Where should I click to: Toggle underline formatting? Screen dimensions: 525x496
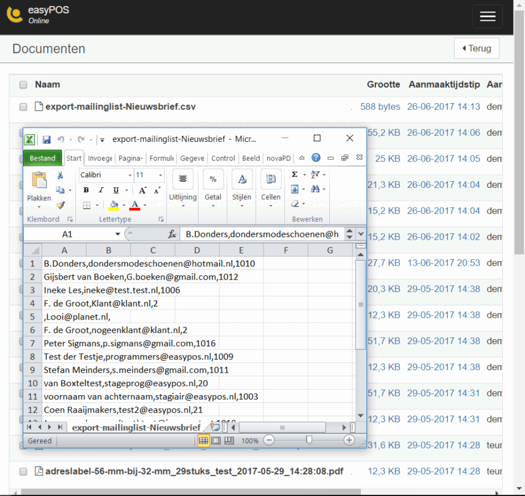click(116, 190)
